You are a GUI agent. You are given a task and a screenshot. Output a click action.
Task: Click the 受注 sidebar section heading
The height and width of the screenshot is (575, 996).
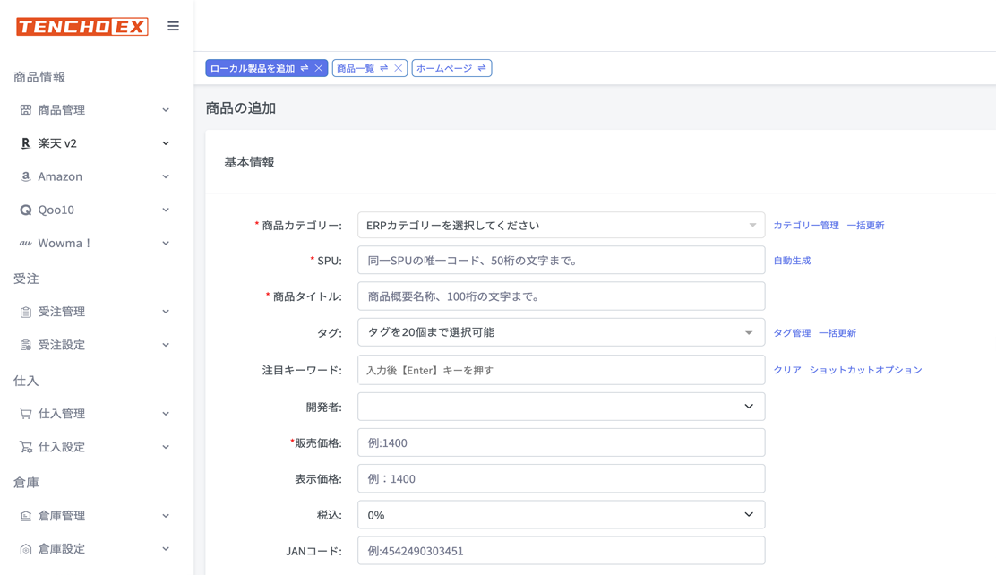(26, 279)
